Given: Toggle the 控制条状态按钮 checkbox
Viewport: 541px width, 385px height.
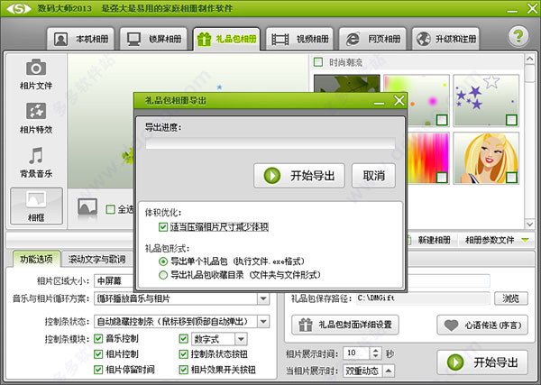Looking at the screenshot, I should click(x=184, y=354).
